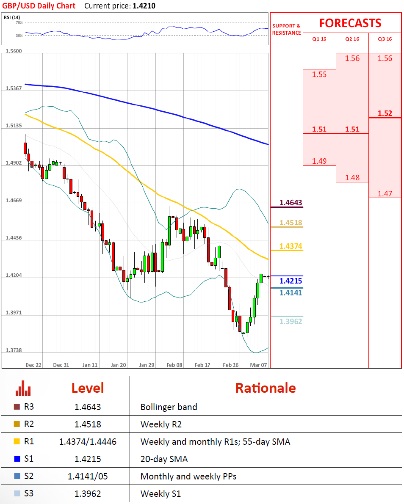Click the 1.4518 resistance level on chart sidebar

click(x=291, y=223)
